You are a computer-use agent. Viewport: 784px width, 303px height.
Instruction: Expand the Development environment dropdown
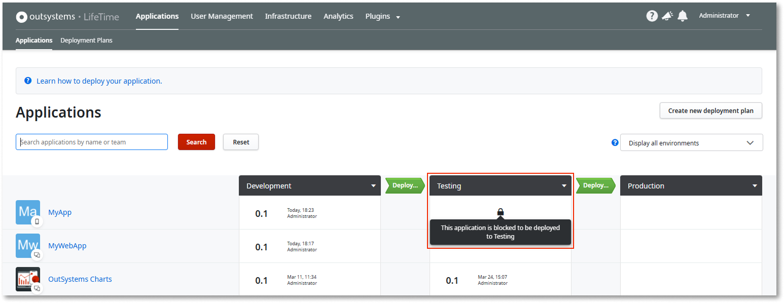pyautogui.click(x=373, y=185)
